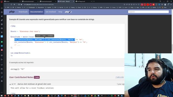The image size is (173, 97).
Task: Open history clock icon in sidebar
Action: pyautogui.click(x=2, y=73)
